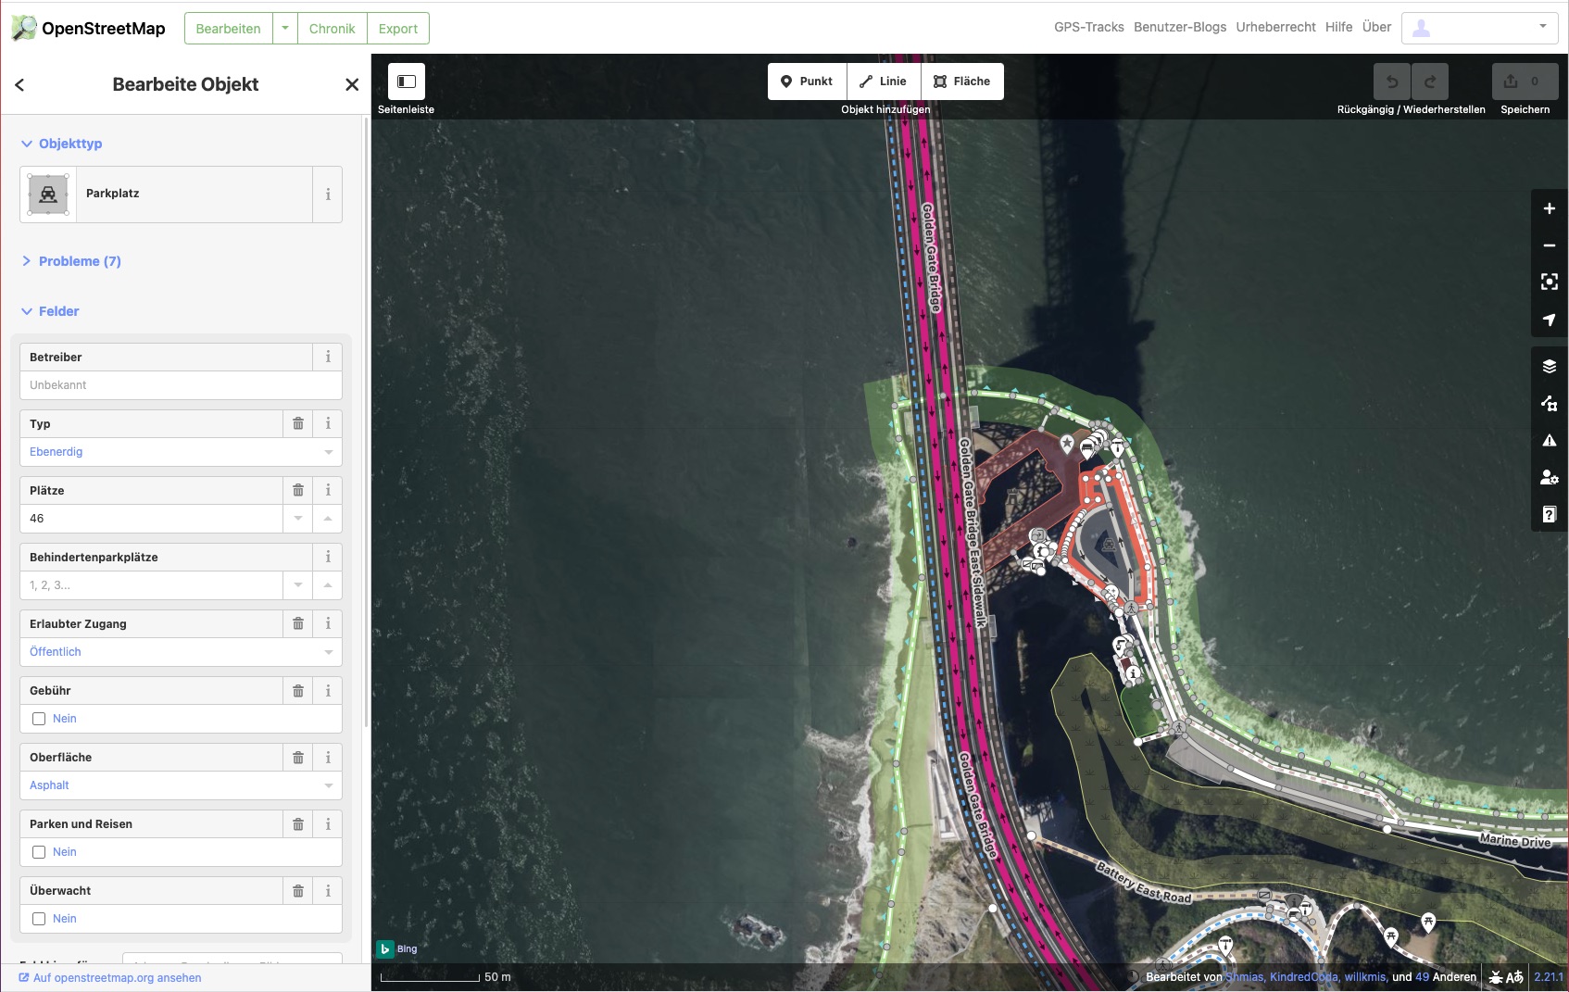This screenshot has height=992, width=1569.
Task: Toggle the Überwacht Nein checkbox
Action: [x=39, y=919]
